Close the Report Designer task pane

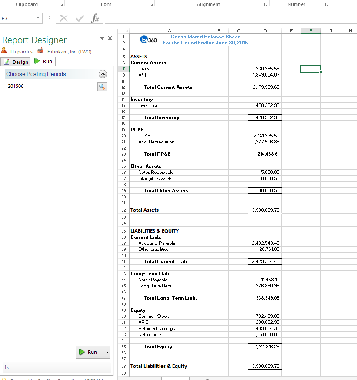click(x=110, y=38)
